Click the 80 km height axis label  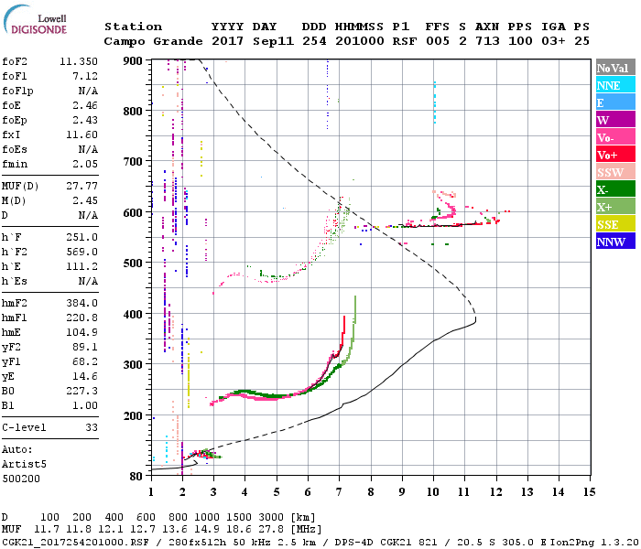pyautogui.click(x=136, y=477)
